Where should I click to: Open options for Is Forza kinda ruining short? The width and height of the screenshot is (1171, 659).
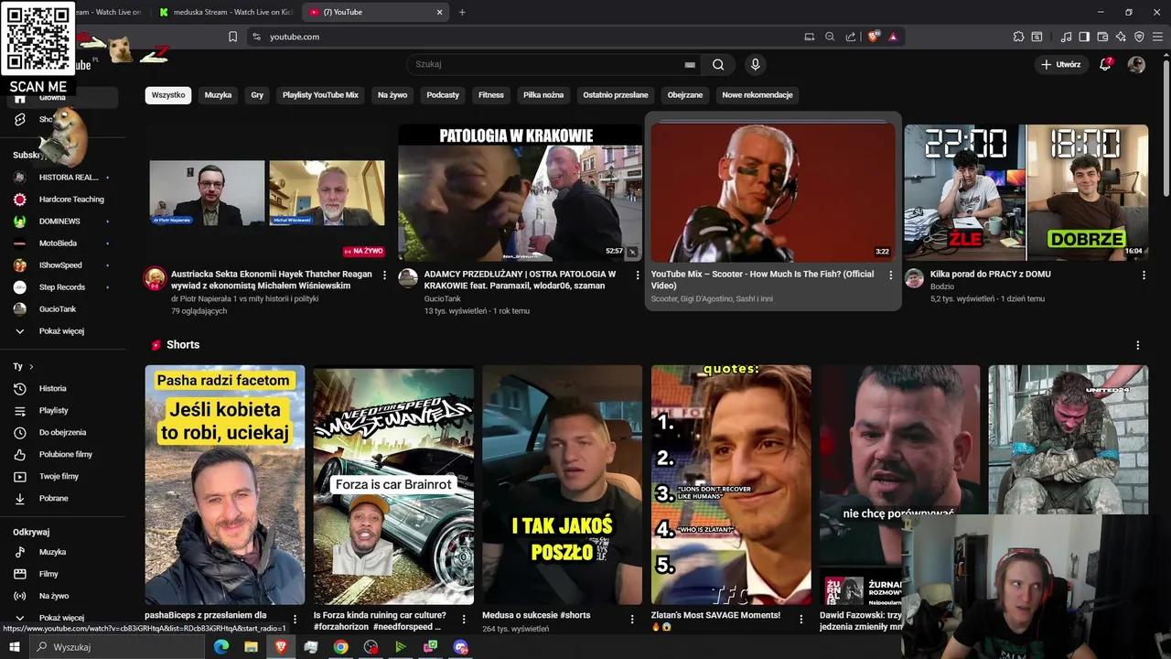point(463,620)
